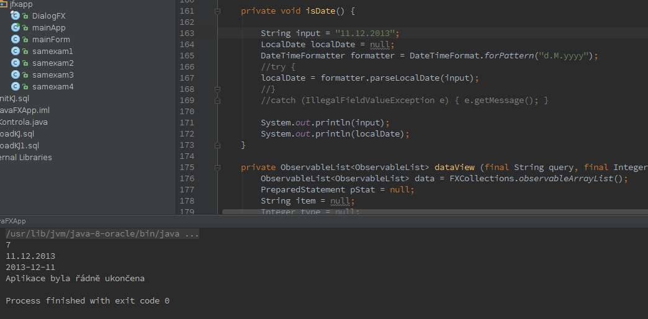Click the green lock icon beside mainForm
This screenshot has height=319, width=648.
[x=25, y=40]
